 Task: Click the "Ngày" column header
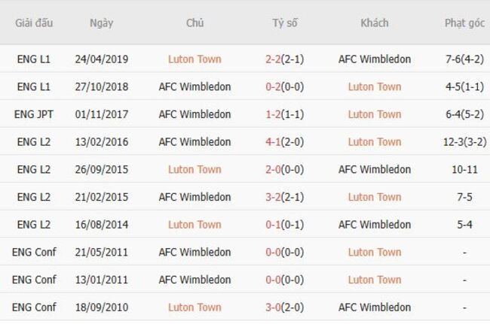101,23
